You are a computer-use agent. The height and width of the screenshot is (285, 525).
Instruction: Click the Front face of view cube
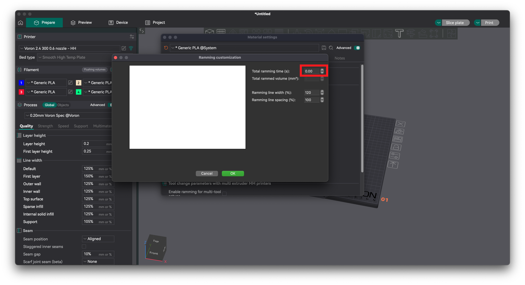click(x=154, y=253)
